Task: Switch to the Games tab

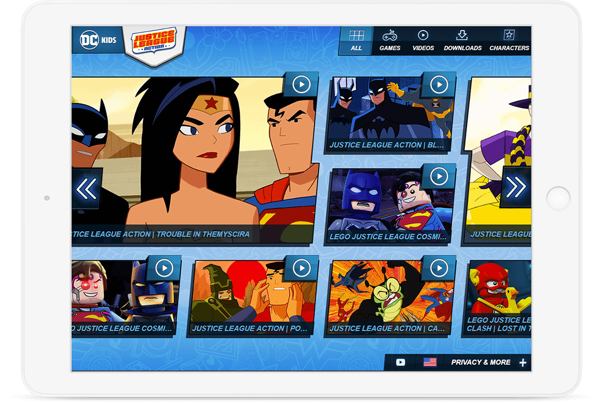Action: [390, 41]
